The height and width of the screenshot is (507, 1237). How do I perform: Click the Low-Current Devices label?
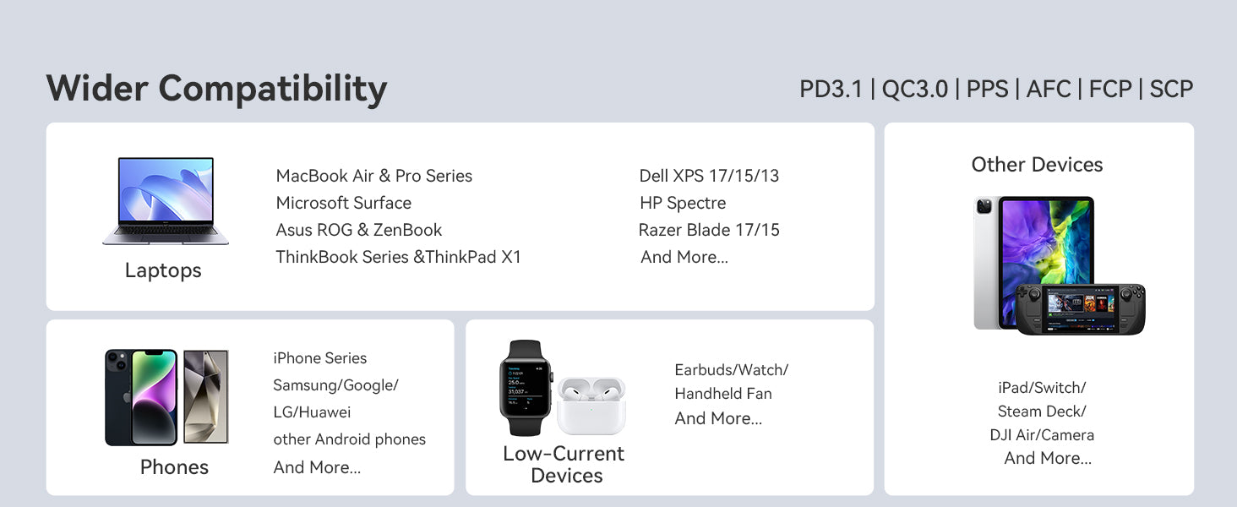(564, 465)
